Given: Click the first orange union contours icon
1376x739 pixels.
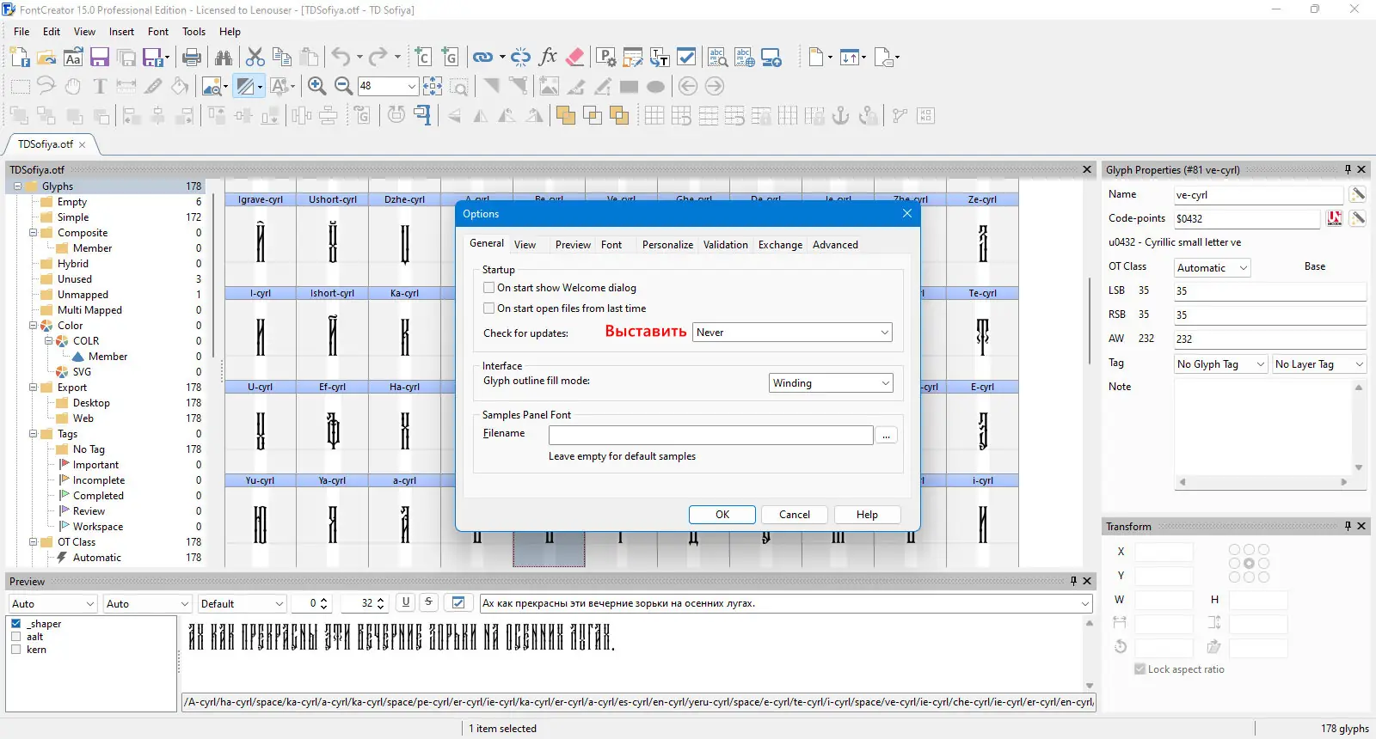Looking at the screenshot, I should tap(565, 115).
